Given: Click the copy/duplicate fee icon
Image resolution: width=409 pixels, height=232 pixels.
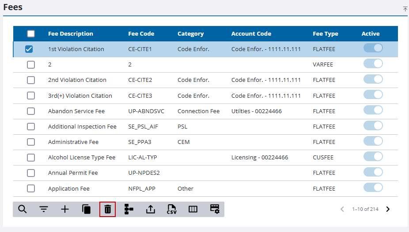Looking at the screenshot, I should tap(87, 209).
